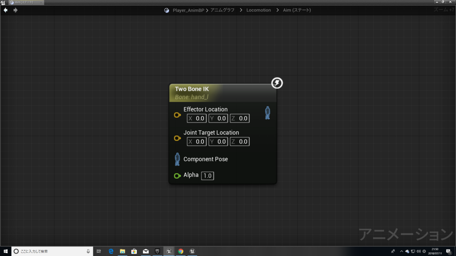
Task: Click the Unreal Engine logo top-left
Action: click(3, 2)
